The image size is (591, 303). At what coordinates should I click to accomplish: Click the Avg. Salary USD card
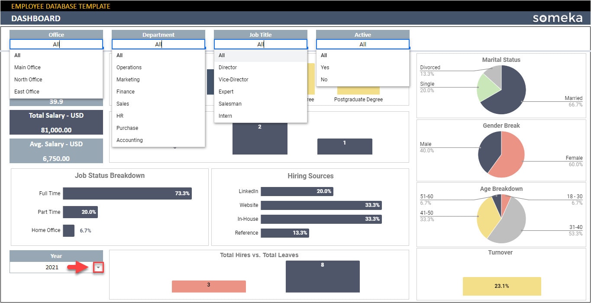coord(56,150)
